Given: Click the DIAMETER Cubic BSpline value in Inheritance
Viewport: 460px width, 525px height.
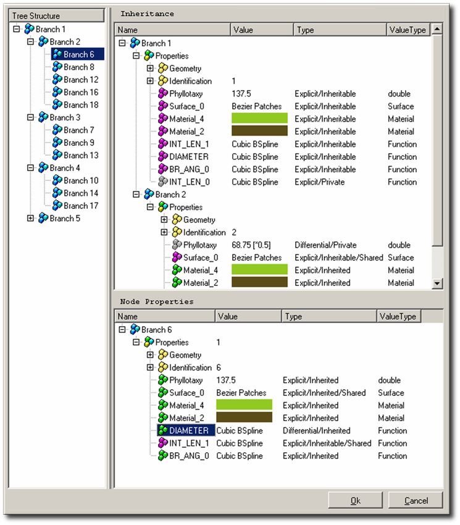Looking at the screenshot, I should [255, 157].
